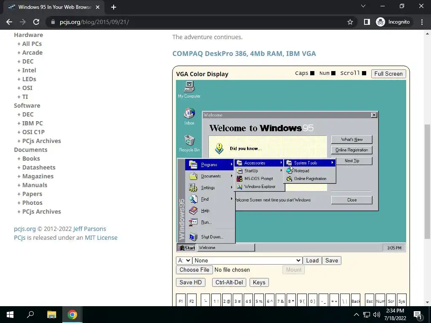This screenshot has width=431, height=323.
Task: Click the Accessories folder icon
Action: (x=239, y=163)
